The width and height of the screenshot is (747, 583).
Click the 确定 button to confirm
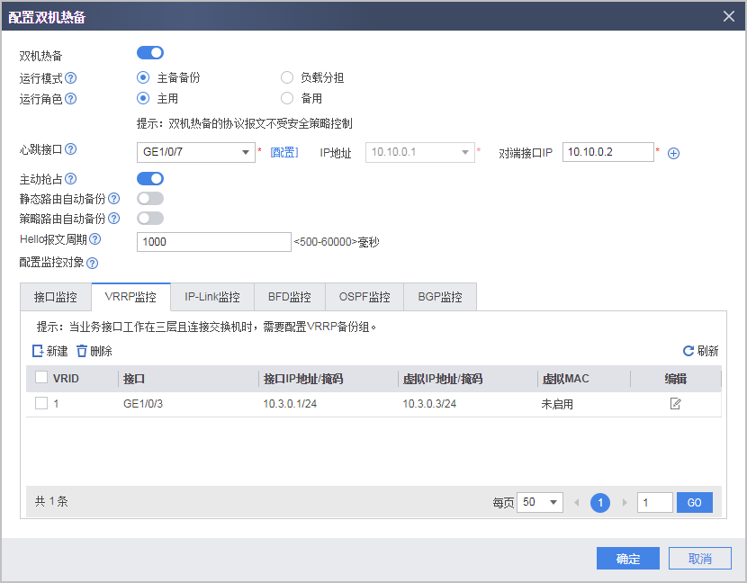point(627,558)
